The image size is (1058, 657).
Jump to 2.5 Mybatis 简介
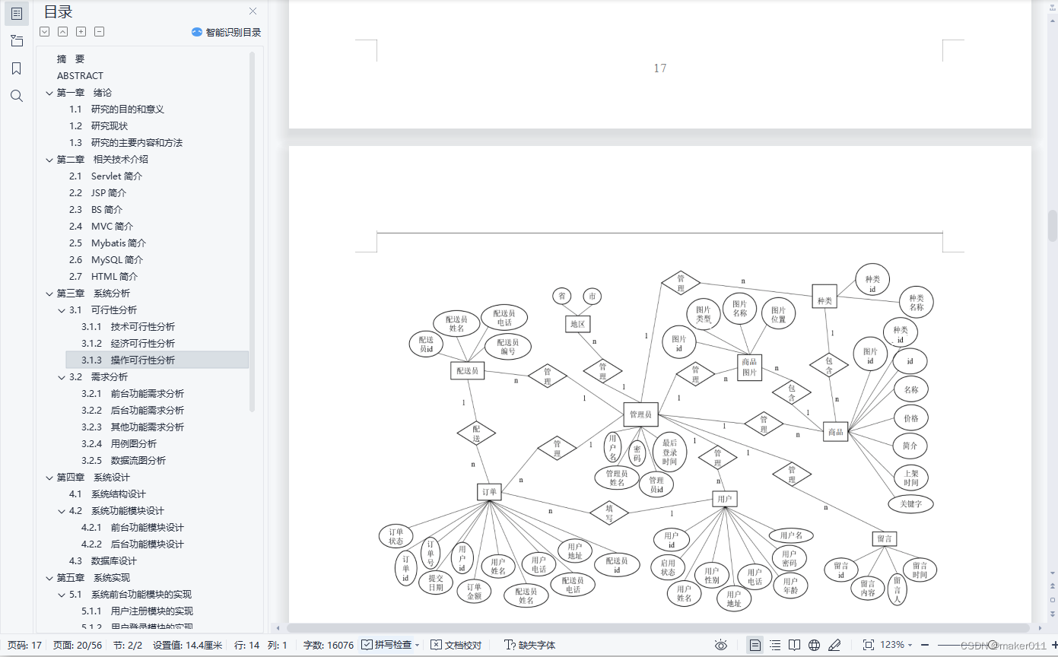[x=107, y=243]
